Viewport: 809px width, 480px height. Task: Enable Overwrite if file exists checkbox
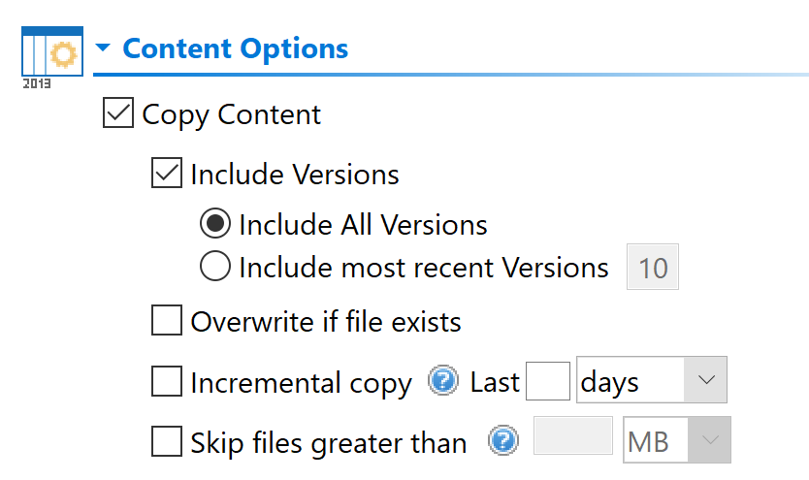pyautogui.click(x=167, y=321)
